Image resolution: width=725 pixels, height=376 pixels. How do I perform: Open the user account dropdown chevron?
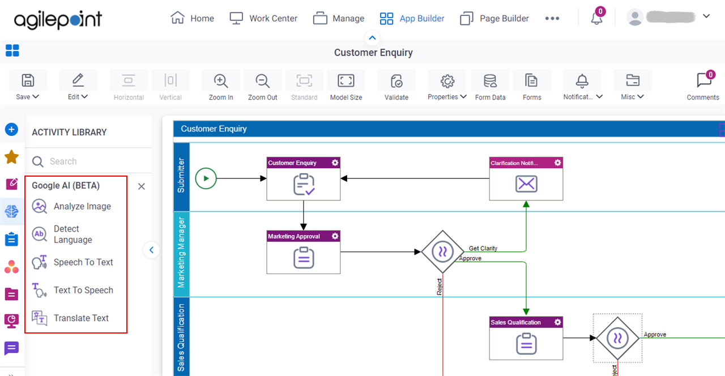(x=706, y=16)
